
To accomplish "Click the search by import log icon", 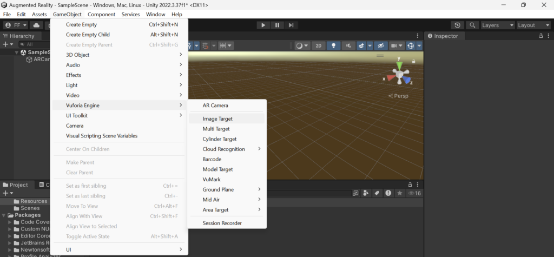I will tap(388, 193).
